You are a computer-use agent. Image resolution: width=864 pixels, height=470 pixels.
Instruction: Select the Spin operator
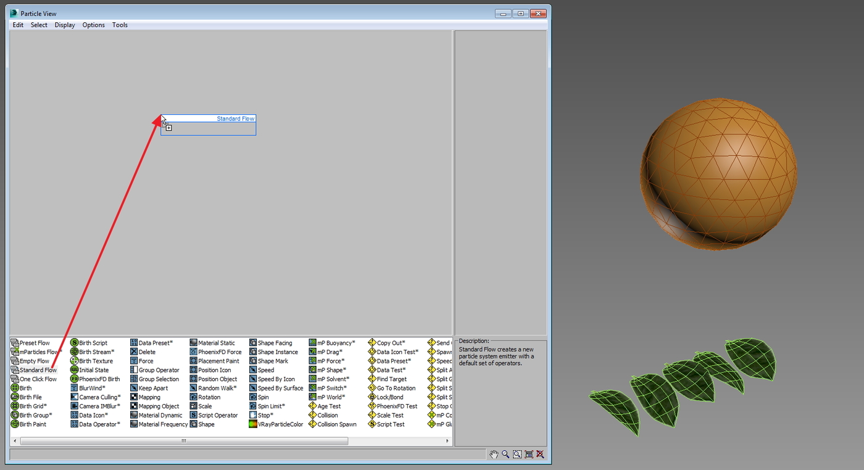259,397
